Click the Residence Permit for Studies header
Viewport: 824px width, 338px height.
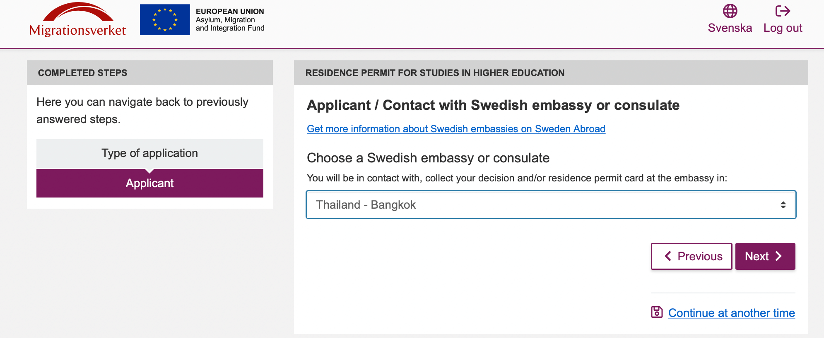[x=551, y=73]
